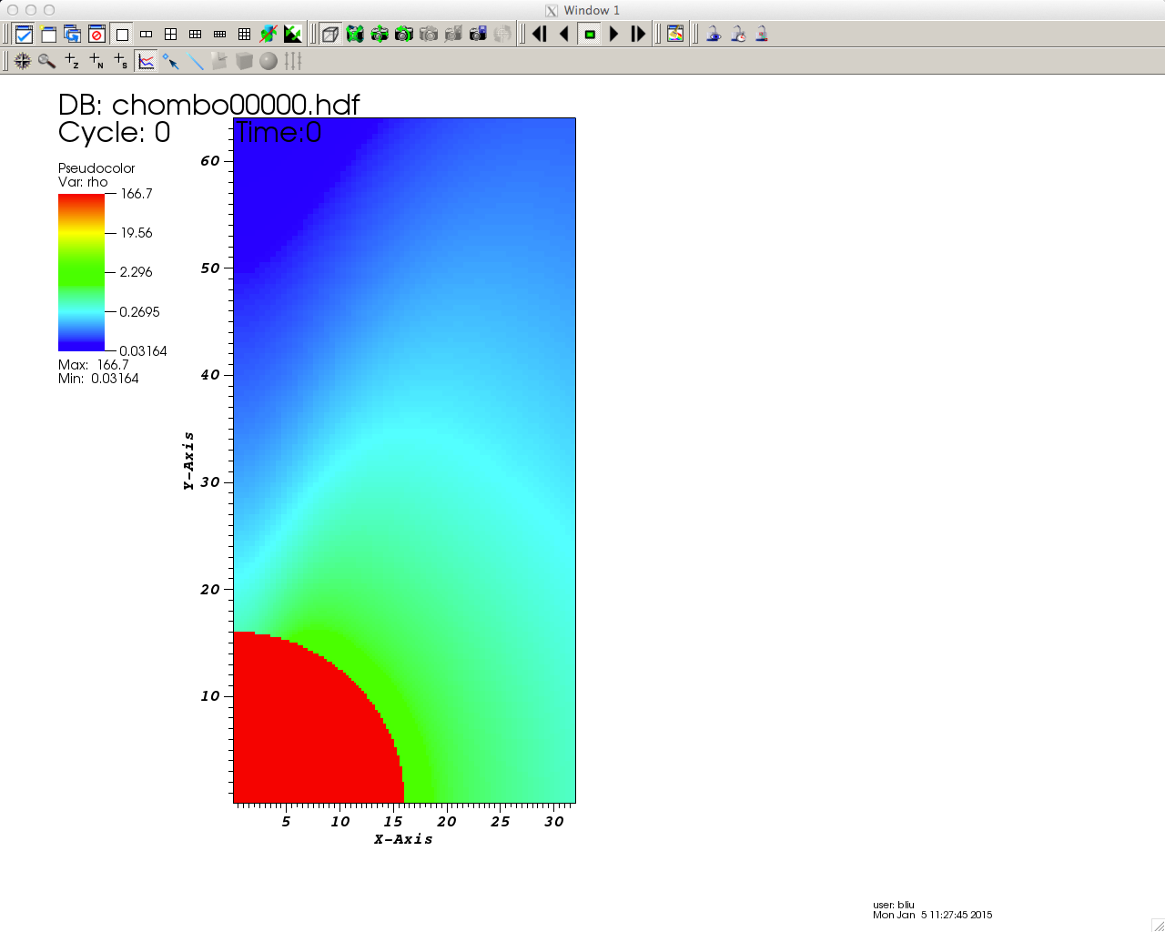Click the window resize grip corner

point(1158,925)
